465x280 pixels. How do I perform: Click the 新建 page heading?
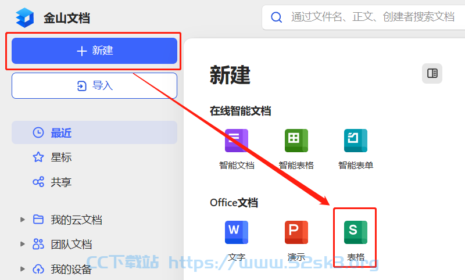click(x=230, y=75)
